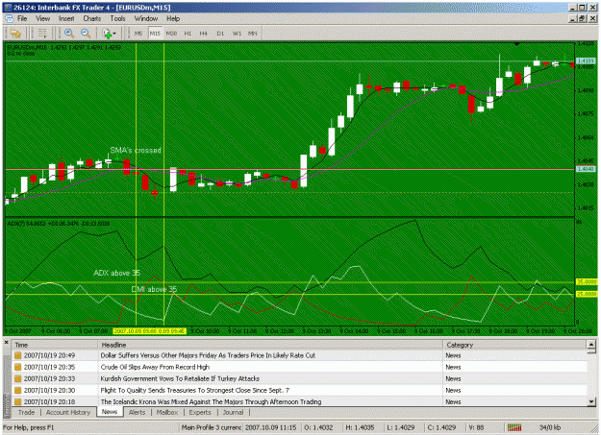Click the 'DMI above 35' text label
Image resolution: width=601 pixels, height=435 pixels.
pos(154,289)
